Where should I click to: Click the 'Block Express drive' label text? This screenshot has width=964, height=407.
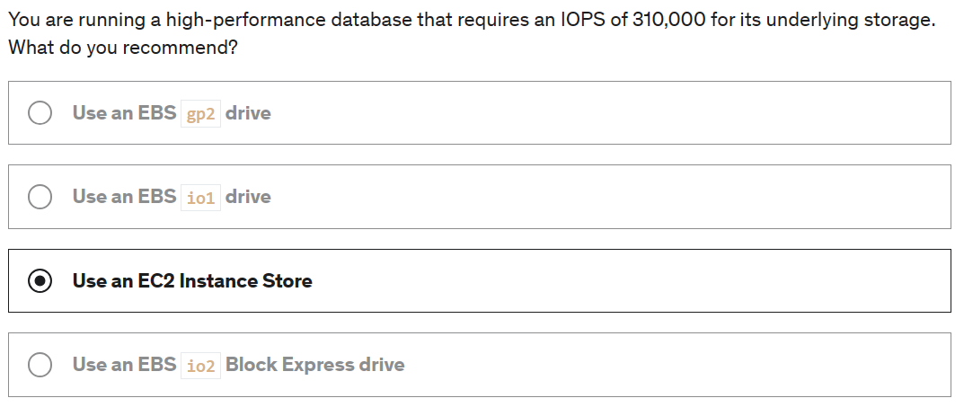pos(314,365)
